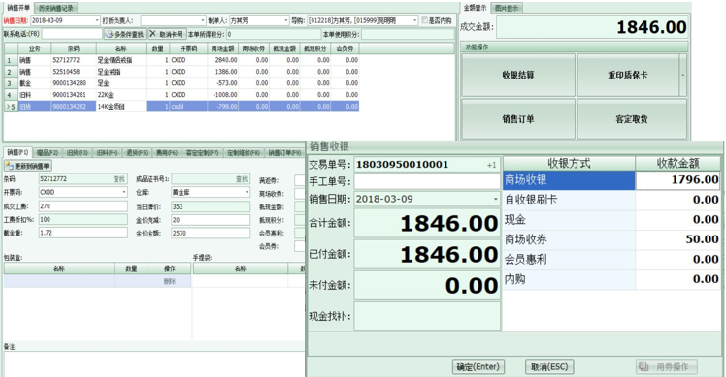Click the 金价克减 field showing 20
This screenshot has height=377, width=726.
pos(211,220)
